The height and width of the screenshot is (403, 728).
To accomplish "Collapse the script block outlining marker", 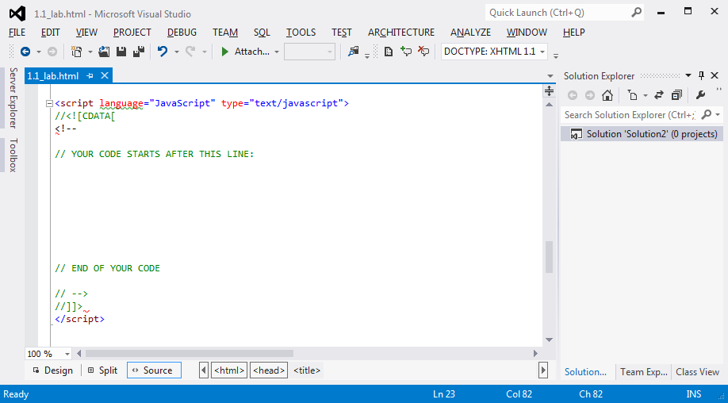I will [49, 103].
